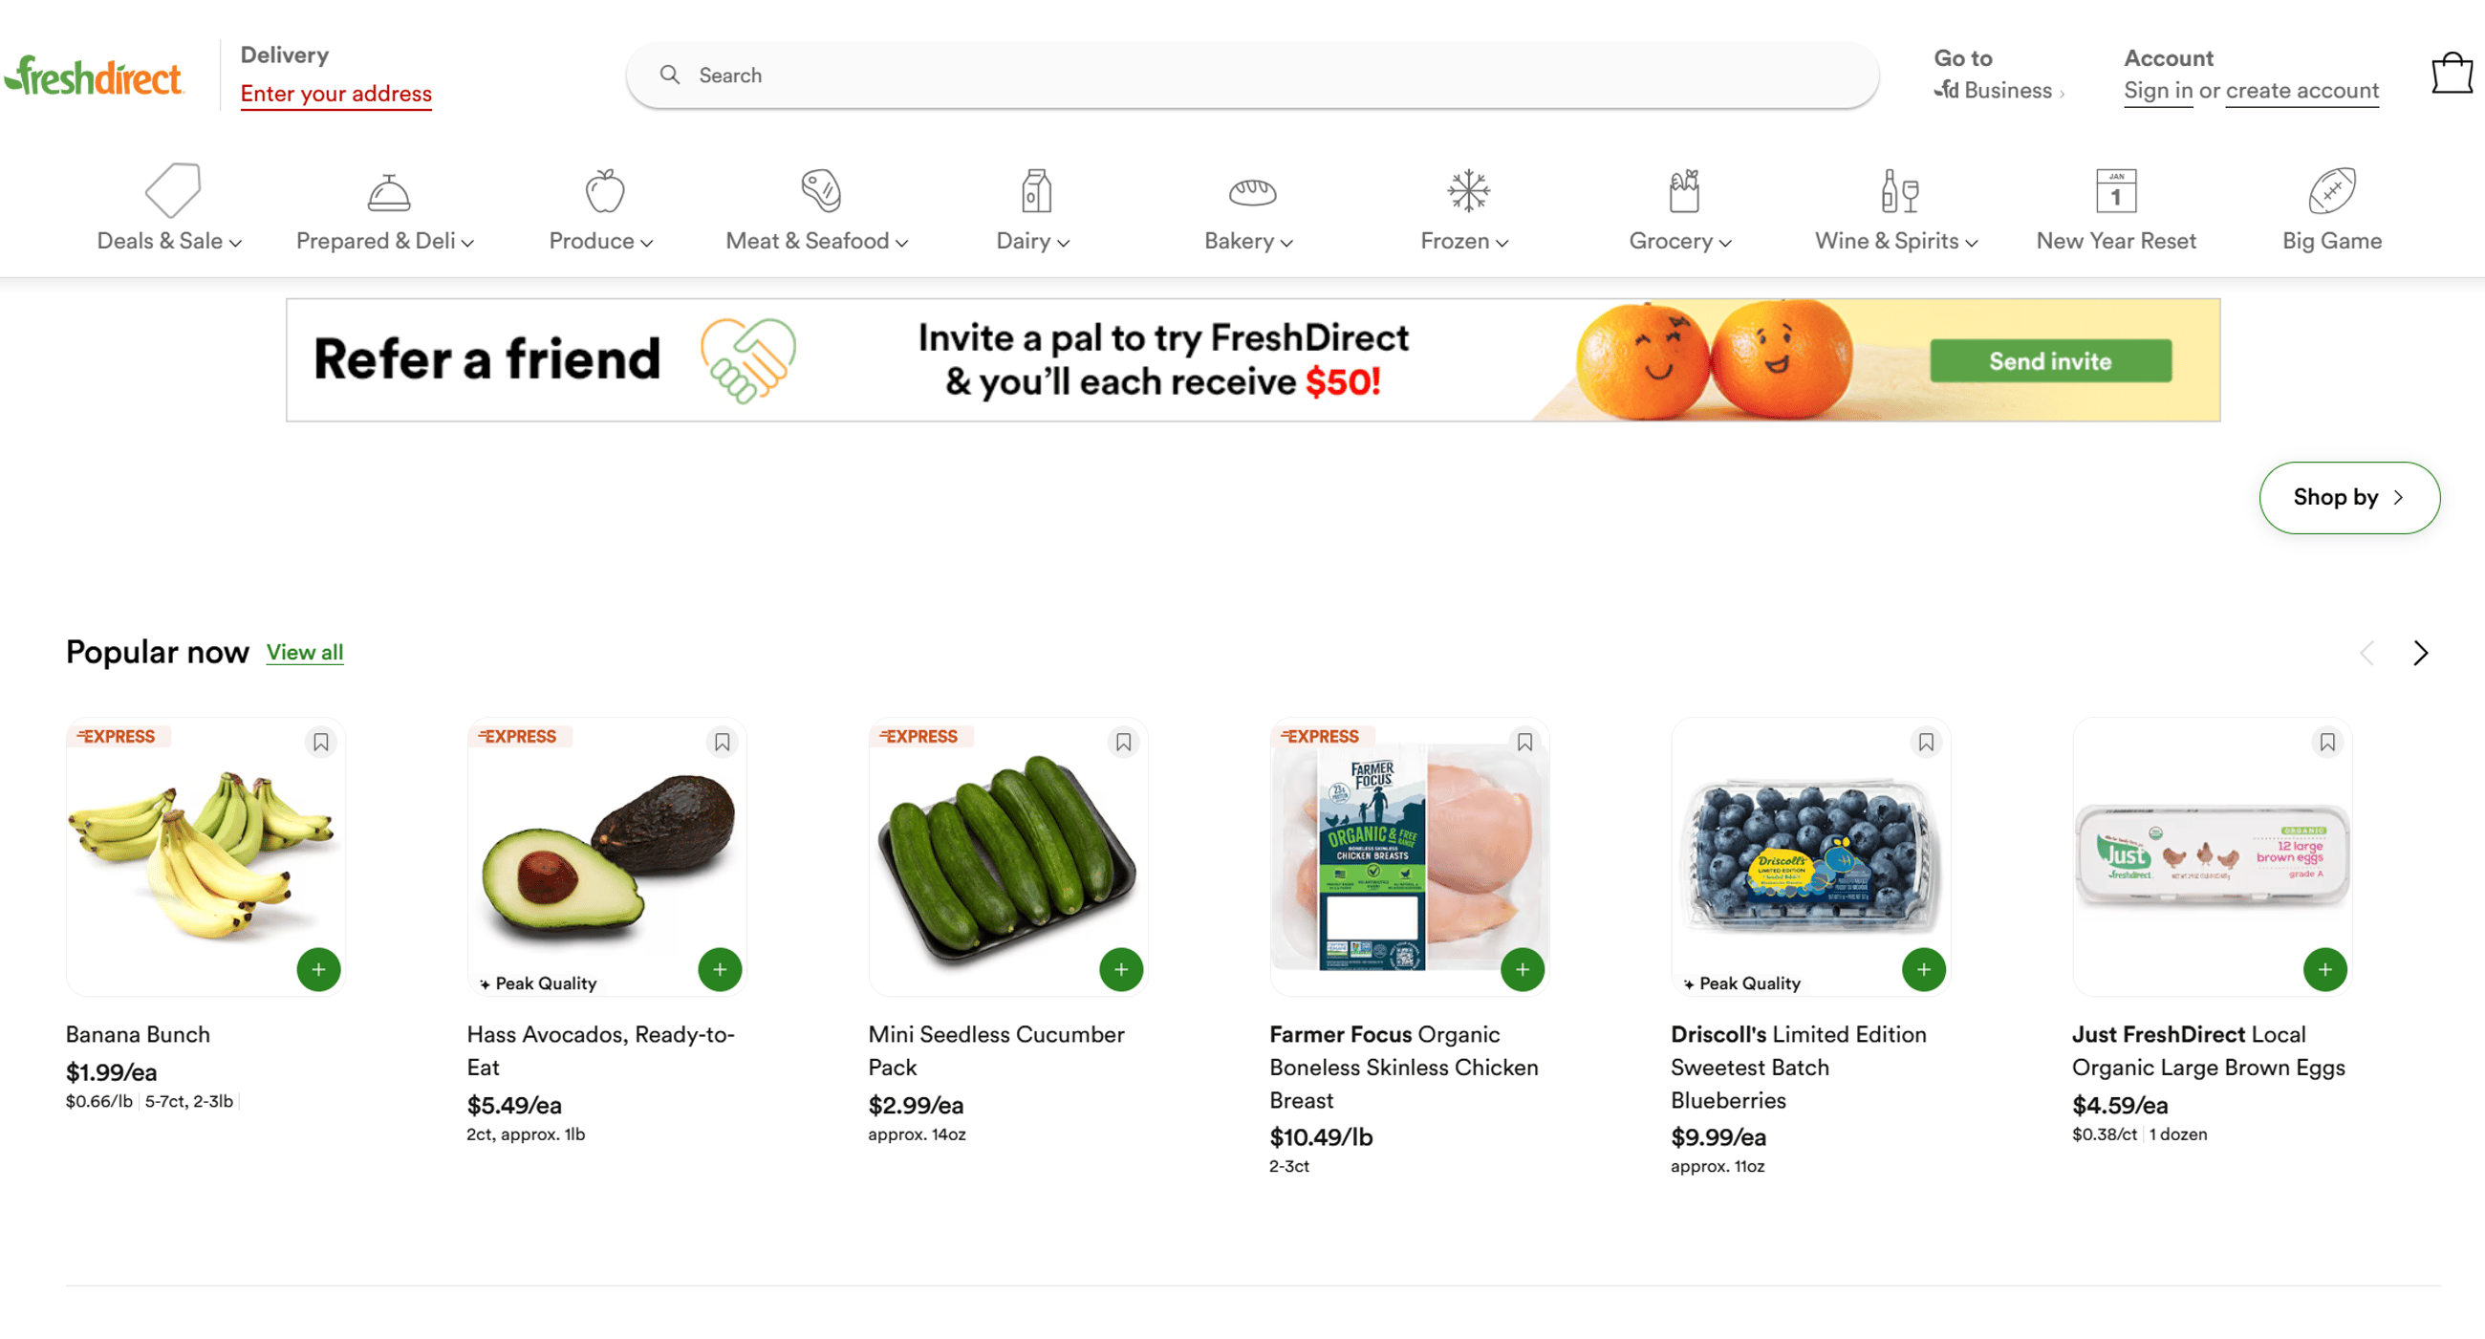Expand the Prepared & Deli menu
2485x1339 pixels.
[384, 241]
